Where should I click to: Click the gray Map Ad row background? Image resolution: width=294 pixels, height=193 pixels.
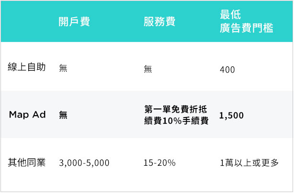pyautogui.click(x=147, y=115)
